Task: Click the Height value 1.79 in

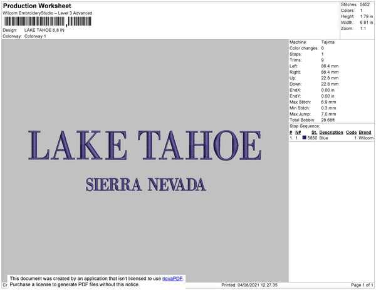Action: [367, 16]
